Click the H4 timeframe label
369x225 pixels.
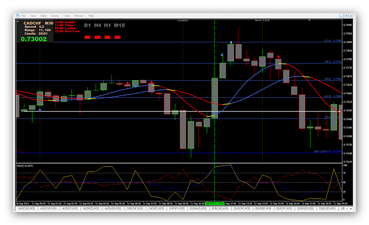(97, 25)
